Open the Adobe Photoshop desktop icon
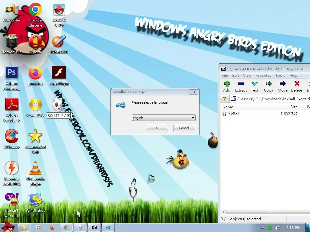Viewport: 310px width, 232px height. click(x=12, y=78)
